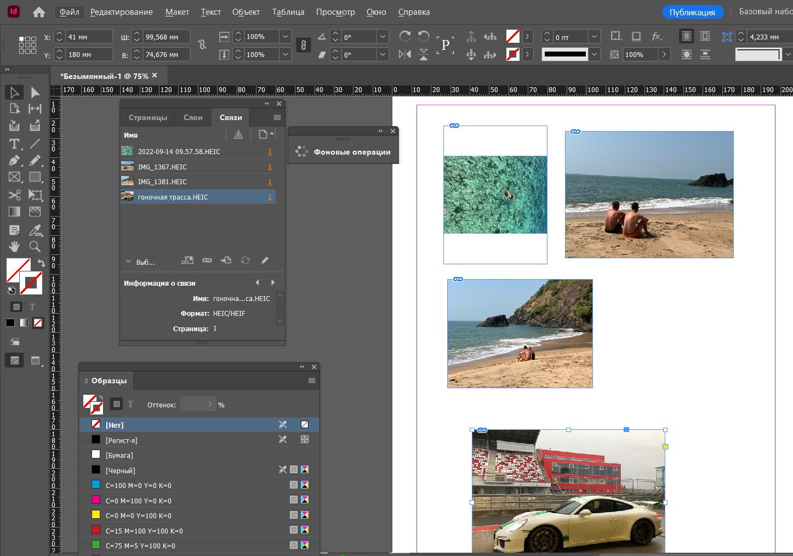Choose the Zoom magnifier tool

(x=35, y=247)
